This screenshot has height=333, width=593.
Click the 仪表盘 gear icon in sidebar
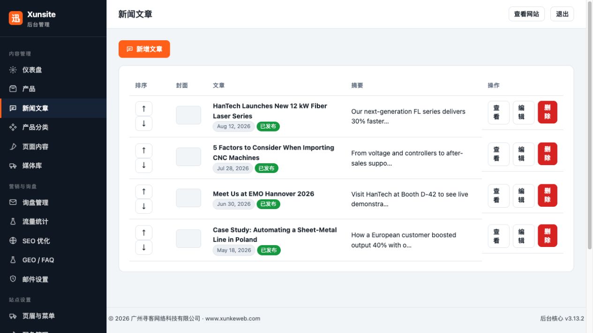coord(13,70)
